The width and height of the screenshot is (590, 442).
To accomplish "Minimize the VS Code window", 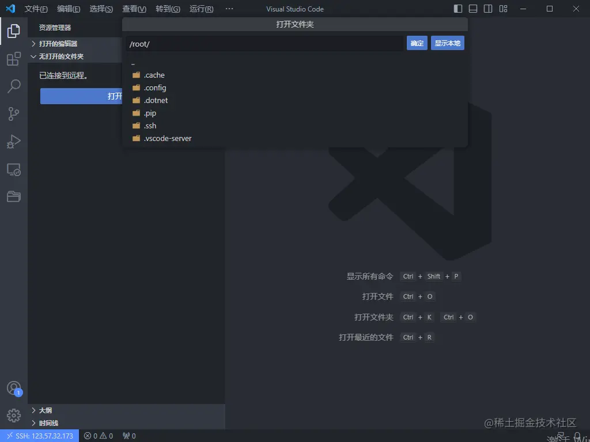I will 523,9.
